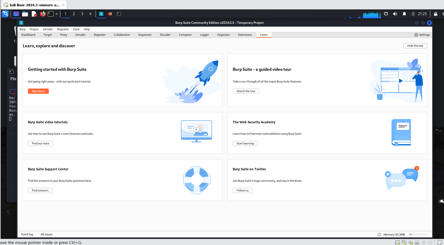Viewport: 444px width, 245px height.
Task: Click the file manager icon in taskbar
Action: point(25,14)
